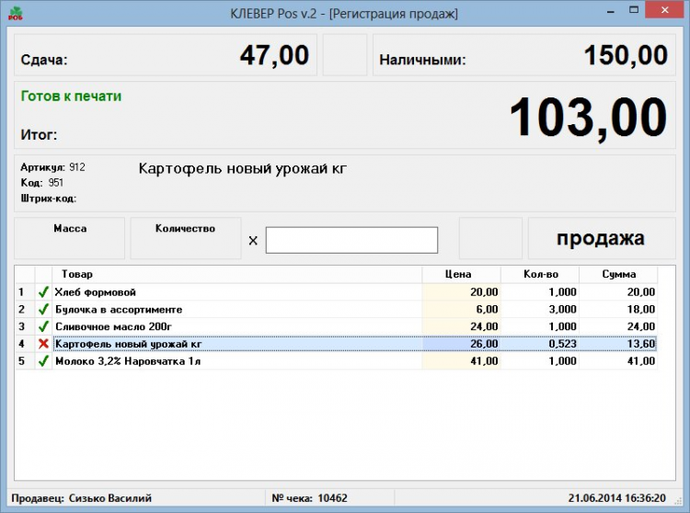Click row number 1 cell
The height and width of the screenshot is (513, 690).
[x=25, y=291]
